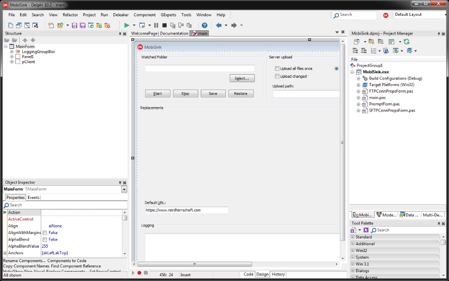Click the Remove file from project icon
This screenshot has height=281, width=449.
pos(107,25)
